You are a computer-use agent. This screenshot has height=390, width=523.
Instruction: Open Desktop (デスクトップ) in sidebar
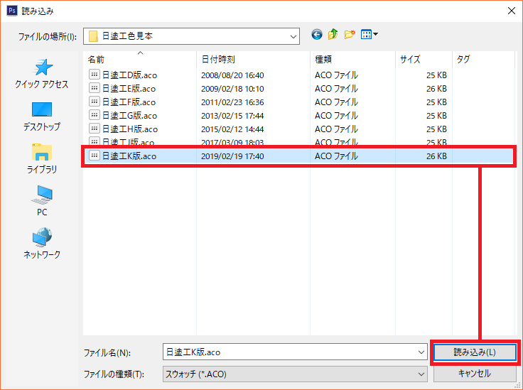pyautogui.click(x=42, y=117)
